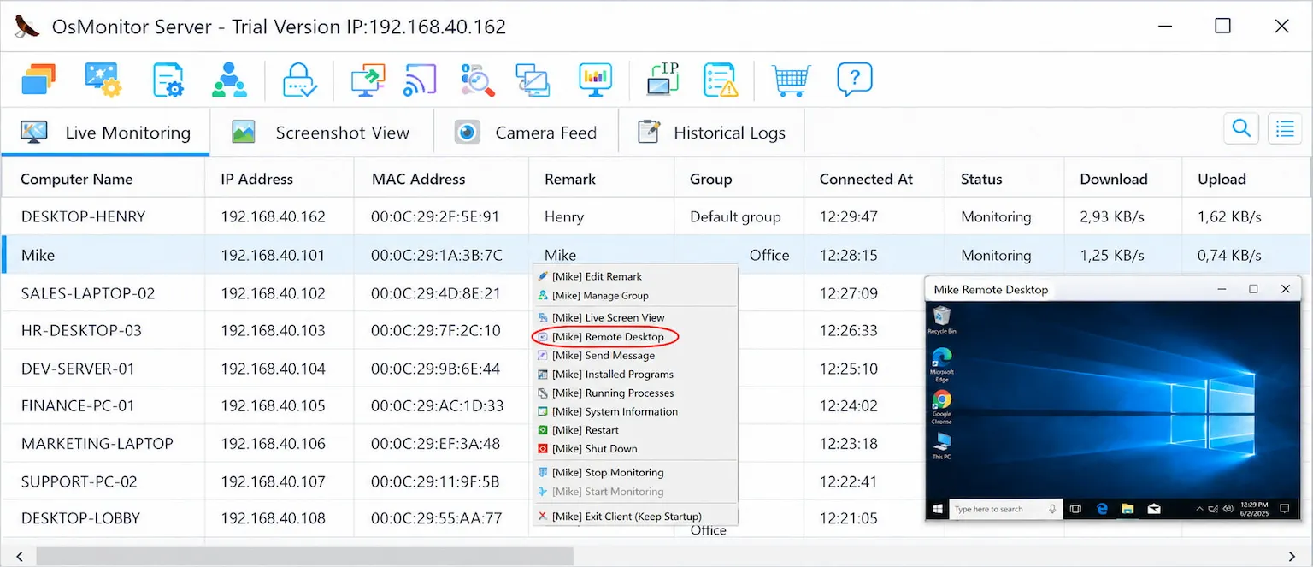This screenshot has width=1313, height=567.
Task: Click the MAC Address column header
Action: (441, 179)
